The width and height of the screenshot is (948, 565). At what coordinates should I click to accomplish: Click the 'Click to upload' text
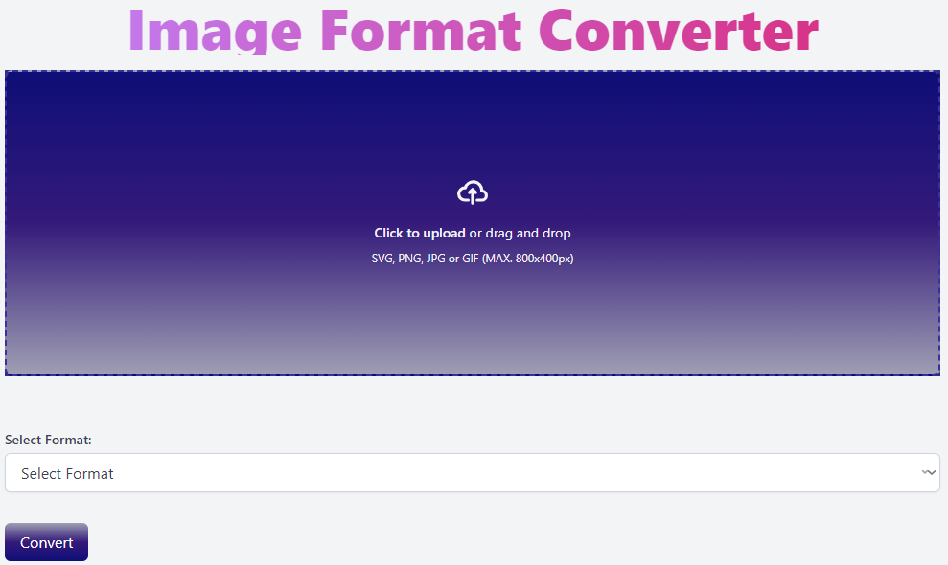[x=420, y=234]
